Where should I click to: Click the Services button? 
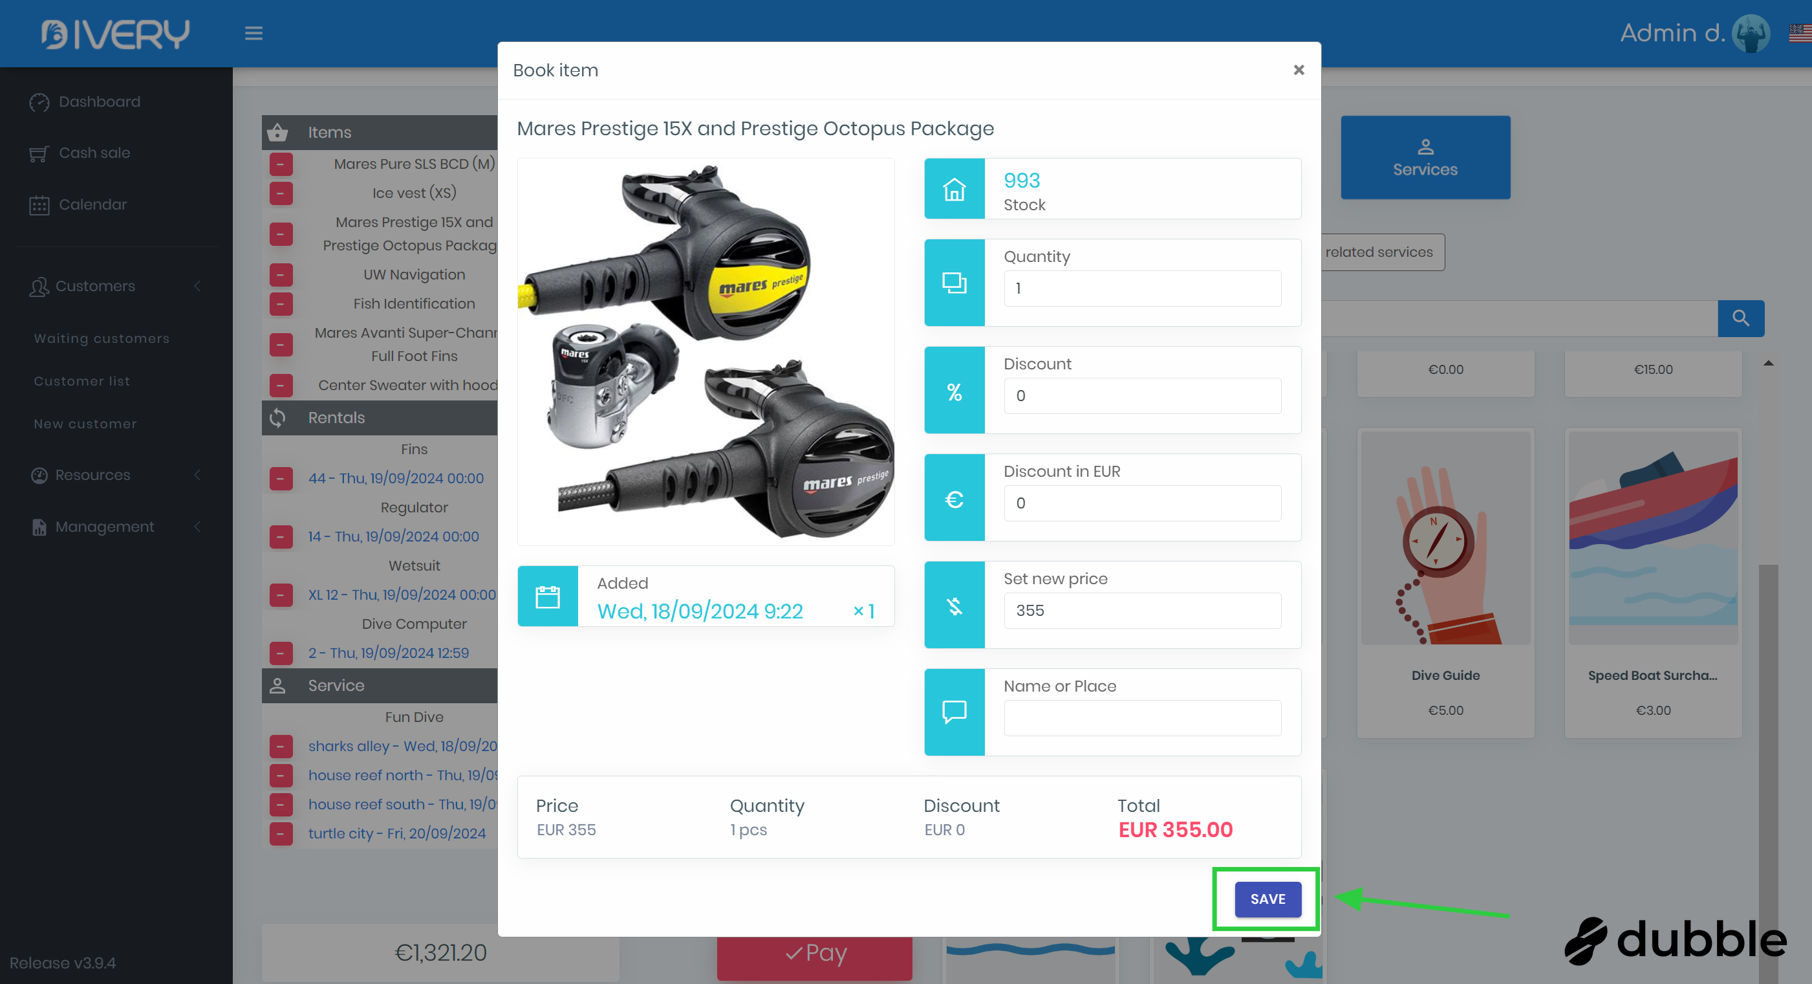pos(1425,158)
